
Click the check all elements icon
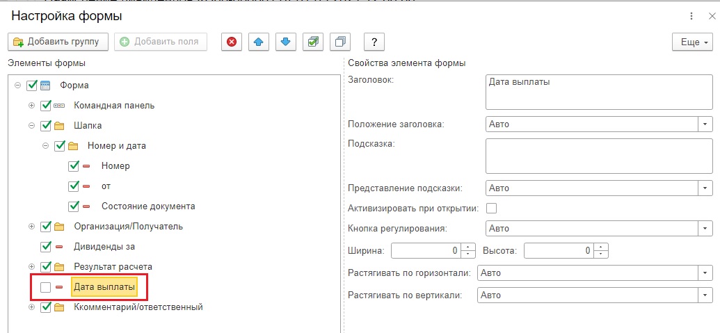point(313,42)
